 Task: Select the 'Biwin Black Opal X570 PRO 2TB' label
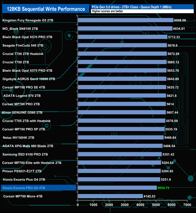27,37
